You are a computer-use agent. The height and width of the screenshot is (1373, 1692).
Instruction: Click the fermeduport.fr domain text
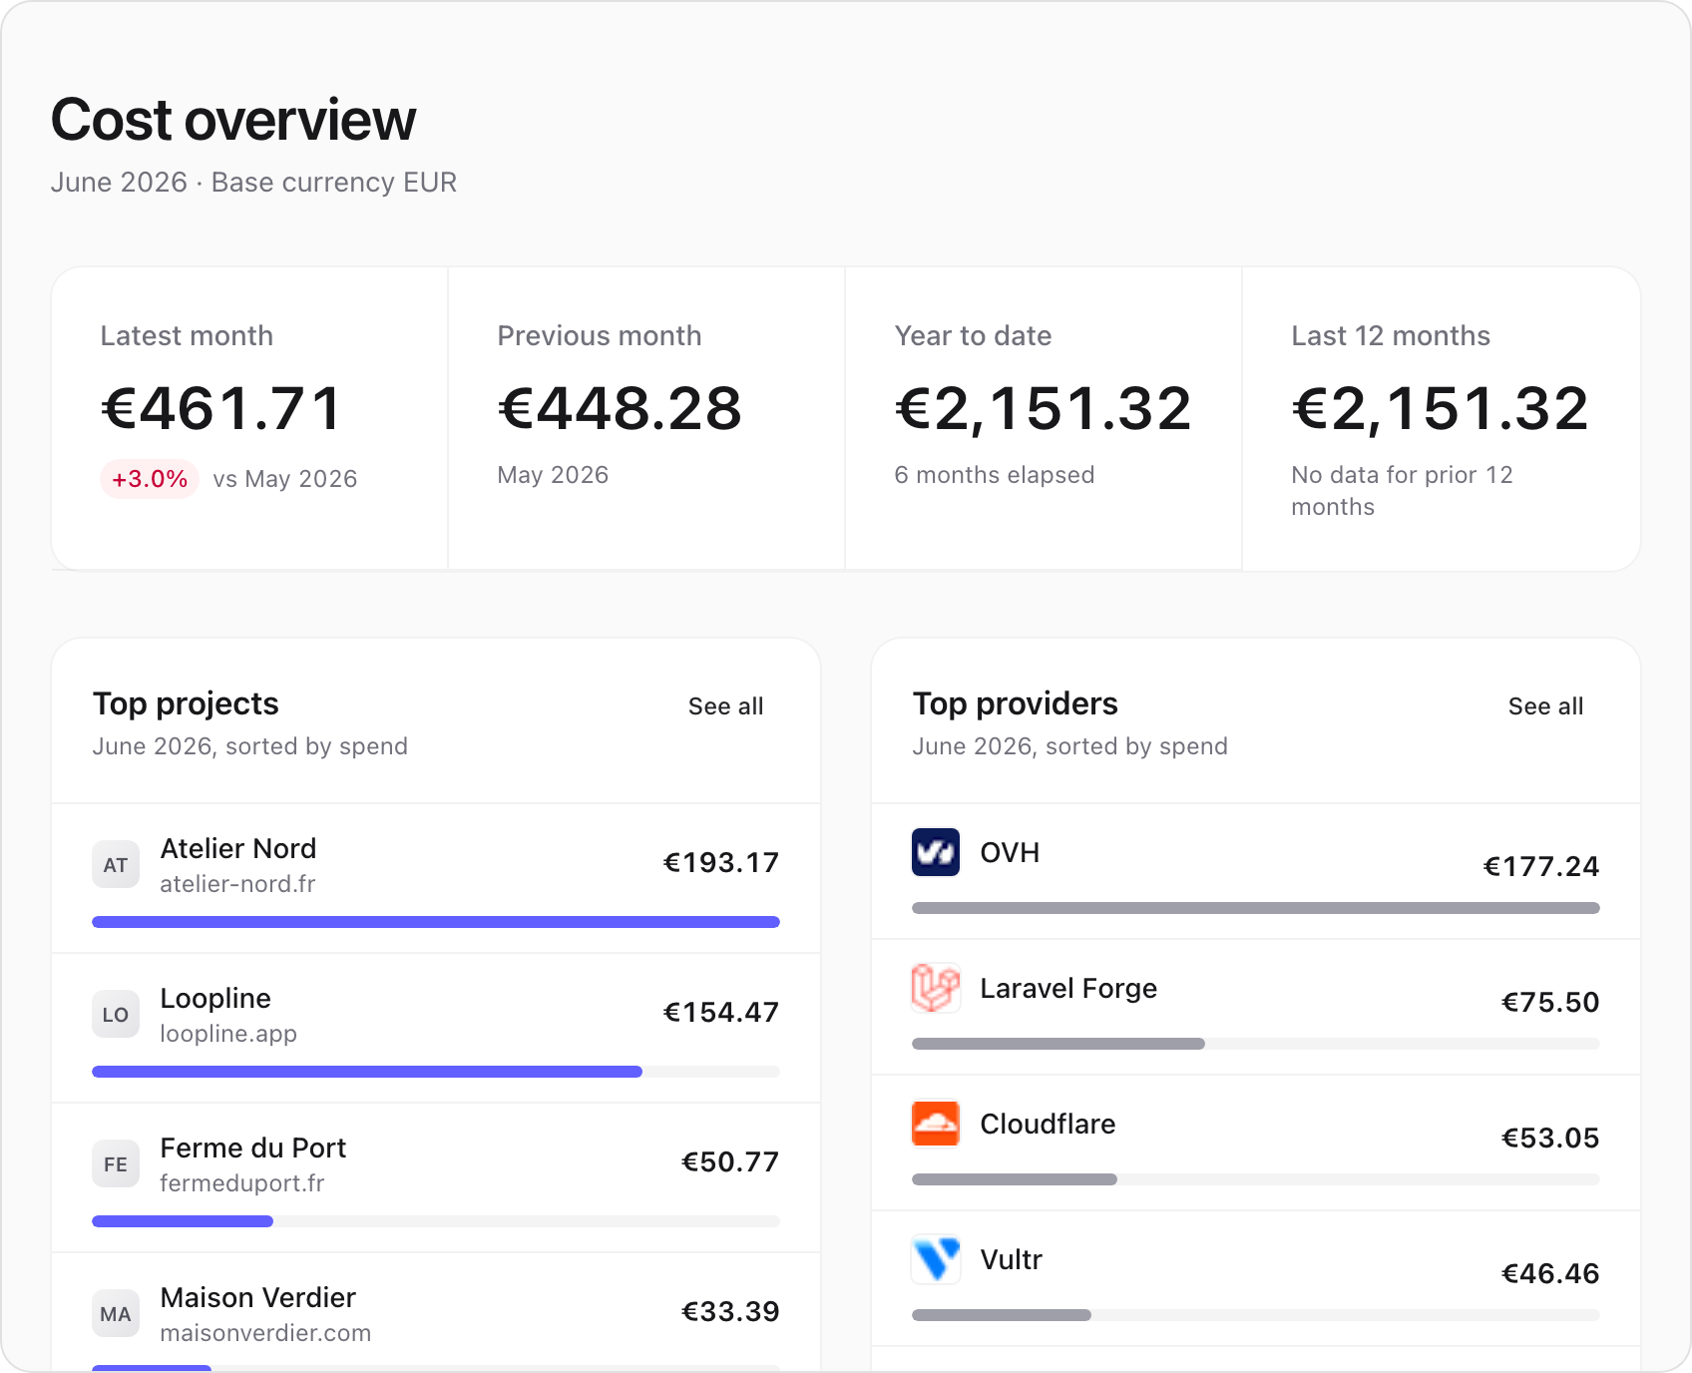242,1183
